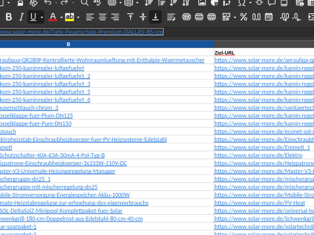Image resolution: width=314 pixels, height=235 pixels.
Task: Insert a special character (Omega)
Action: coord(242,3)
